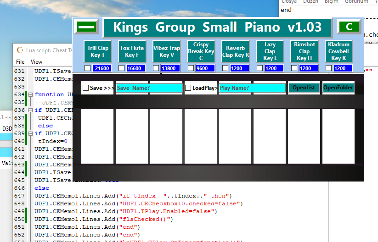The image size is (378, 242).
Task: Open the File menu in Lua script
Action: pyautogui.click(x=20, y=61)
